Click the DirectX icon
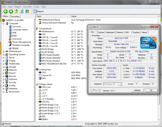The image size is (162, 127). click(x=7, y=73)
